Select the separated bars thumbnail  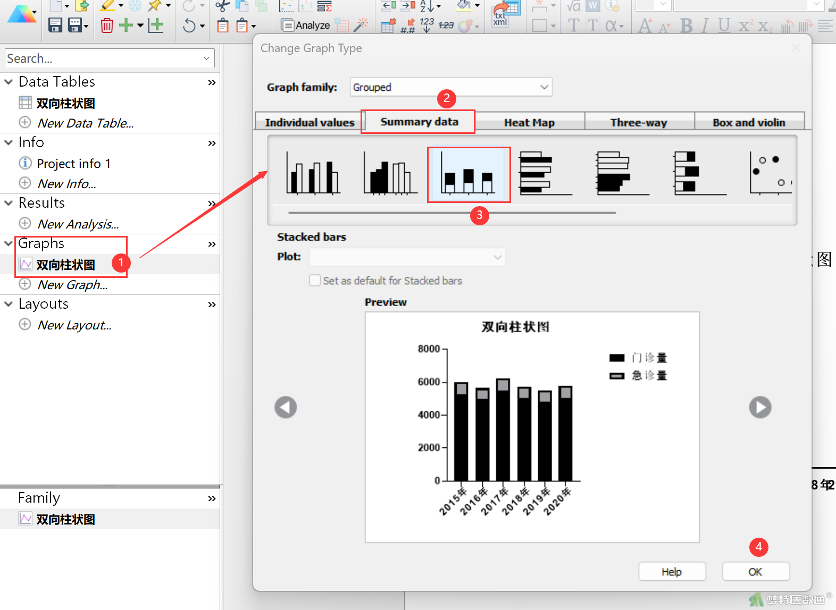[x=391, y=173]
